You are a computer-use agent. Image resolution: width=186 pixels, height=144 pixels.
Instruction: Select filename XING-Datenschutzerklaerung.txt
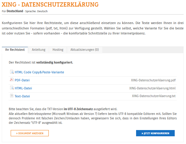click(154, 96)
